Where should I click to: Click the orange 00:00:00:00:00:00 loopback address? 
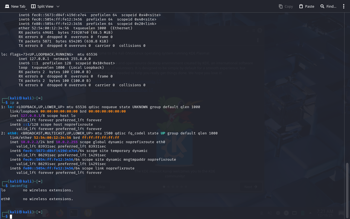59,111
